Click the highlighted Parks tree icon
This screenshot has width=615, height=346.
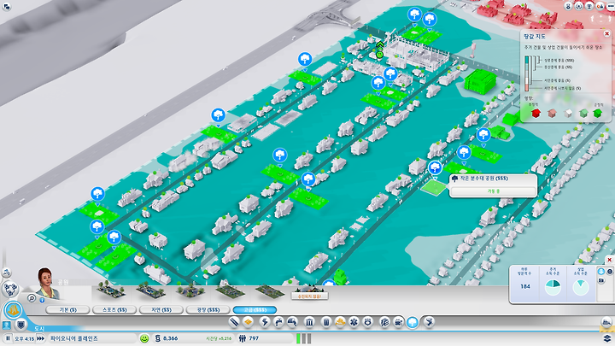point(413,322)
